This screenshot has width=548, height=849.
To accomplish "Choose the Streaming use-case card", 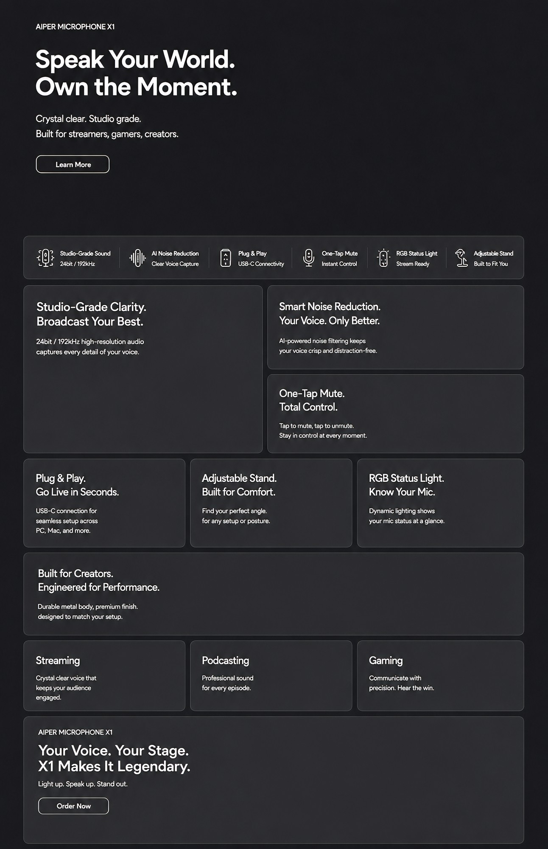I will 104,676.
